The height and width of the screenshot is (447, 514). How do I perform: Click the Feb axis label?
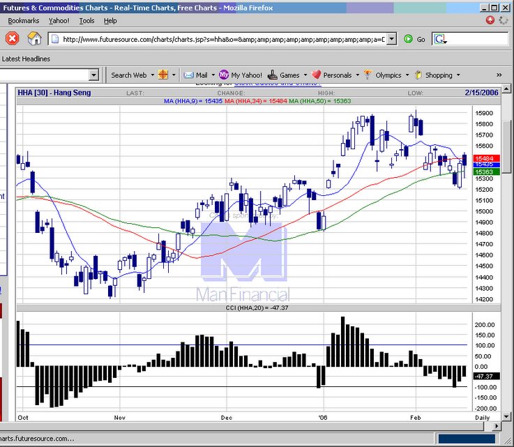[x=416, y=418]
